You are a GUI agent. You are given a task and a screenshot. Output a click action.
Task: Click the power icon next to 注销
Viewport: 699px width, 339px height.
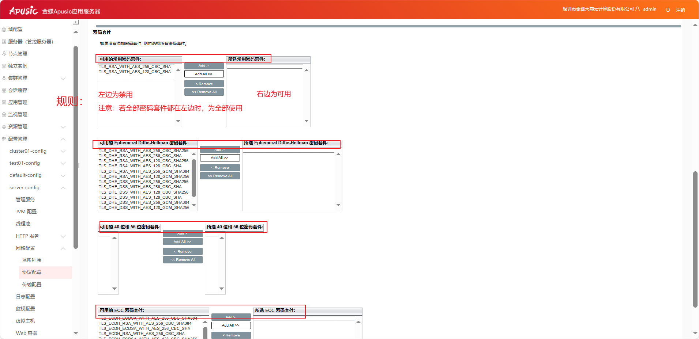[668, 10]
